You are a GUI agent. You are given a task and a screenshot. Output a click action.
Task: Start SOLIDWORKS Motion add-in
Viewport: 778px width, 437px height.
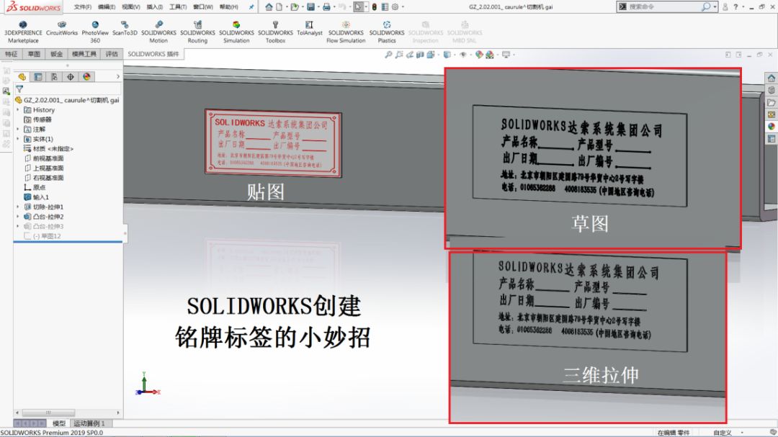tap(158, 32)
